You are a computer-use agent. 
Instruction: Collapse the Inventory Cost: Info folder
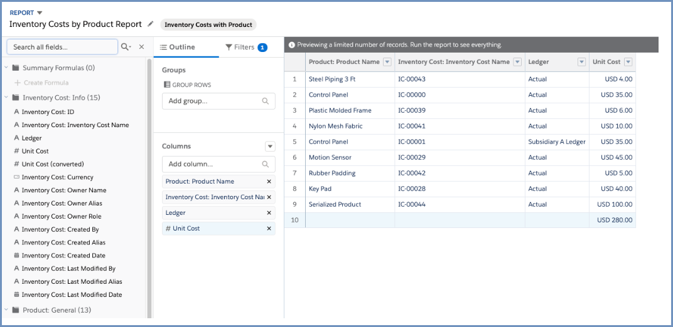click(x=7, y=98)
